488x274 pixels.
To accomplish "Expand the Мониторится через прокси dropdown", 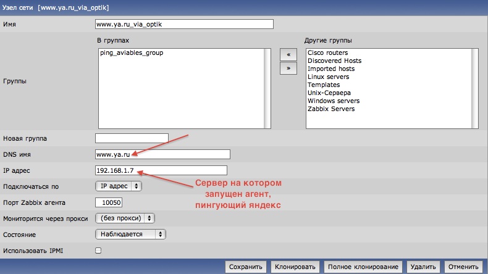I will pyautogui.click(x=125, y=218).
